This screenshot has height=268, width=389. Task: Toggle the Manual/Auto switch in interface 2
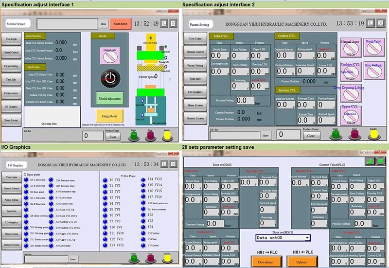pos(351,49)
